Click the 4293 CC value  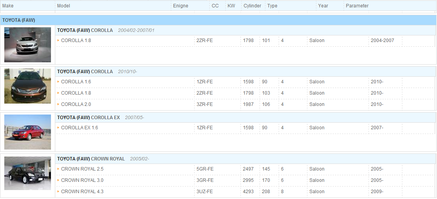(x=248, y=192)
